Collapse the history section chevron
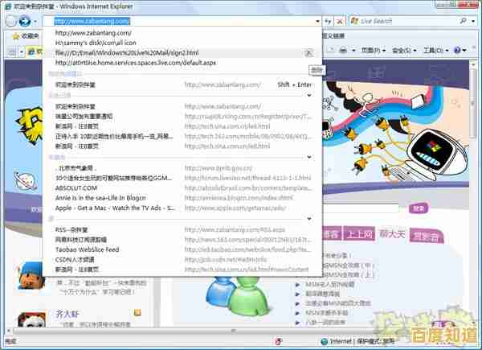 click(309, 96)
